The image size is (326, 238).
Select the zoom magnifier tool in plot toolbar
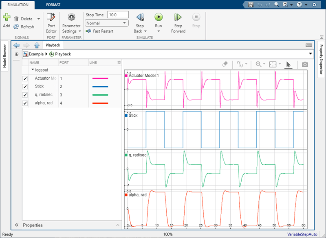pos(258,64)
